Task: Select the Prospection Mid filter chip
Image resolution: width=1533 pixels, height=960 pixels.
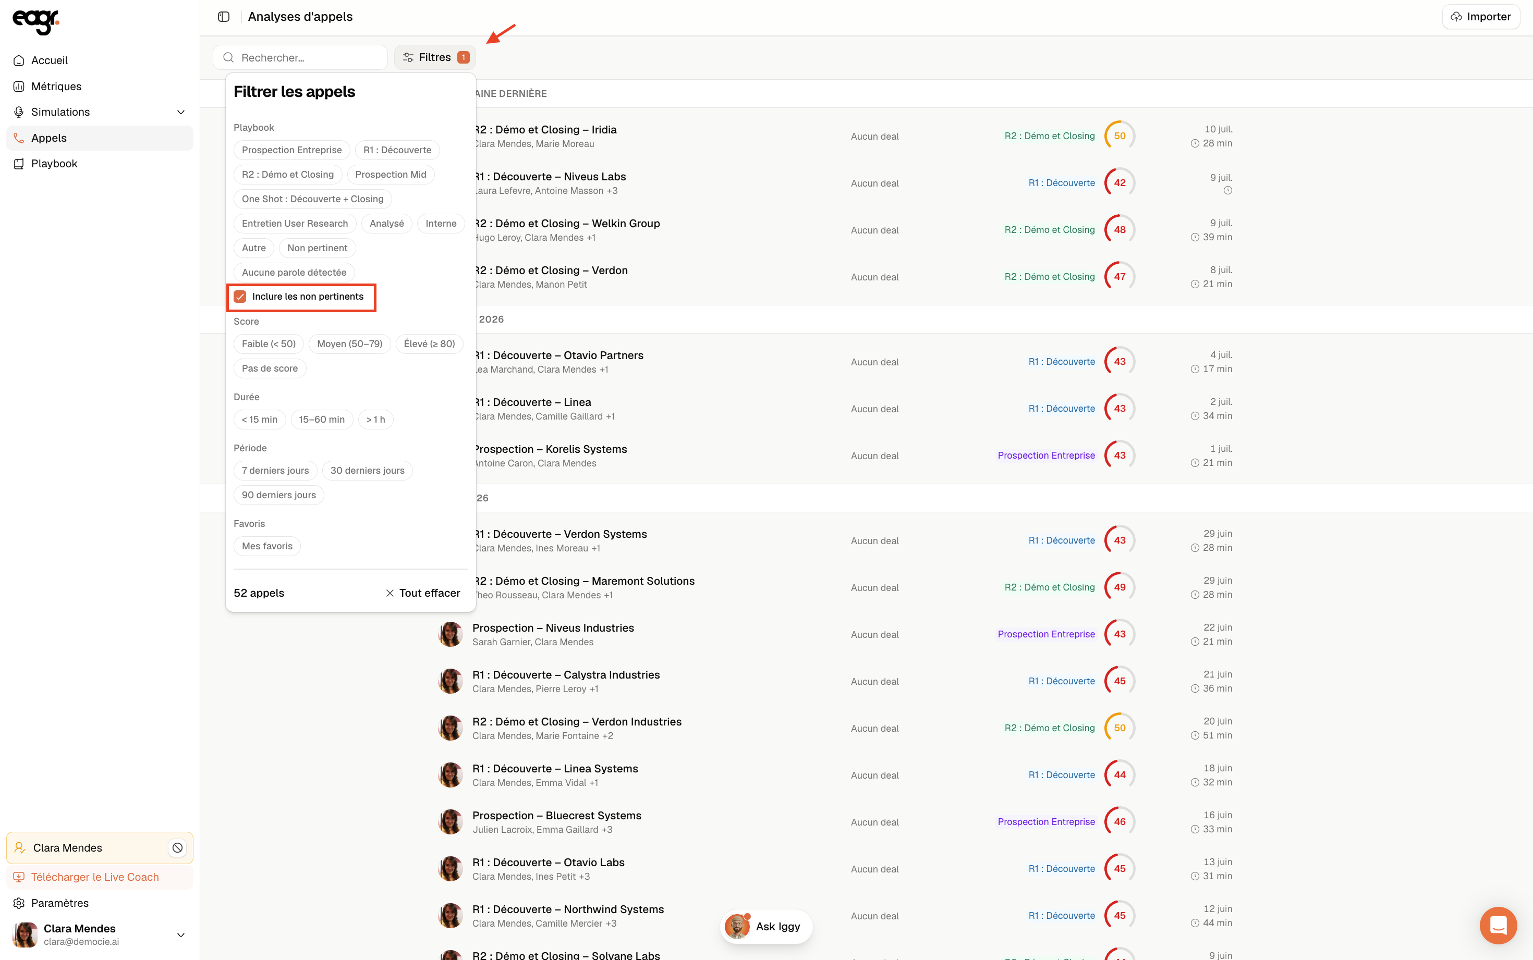Action: click(391, 175)
